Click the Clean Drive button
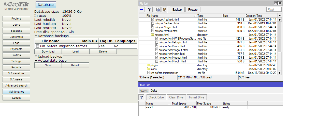This screenshot has width=318, height=137. 176,97
